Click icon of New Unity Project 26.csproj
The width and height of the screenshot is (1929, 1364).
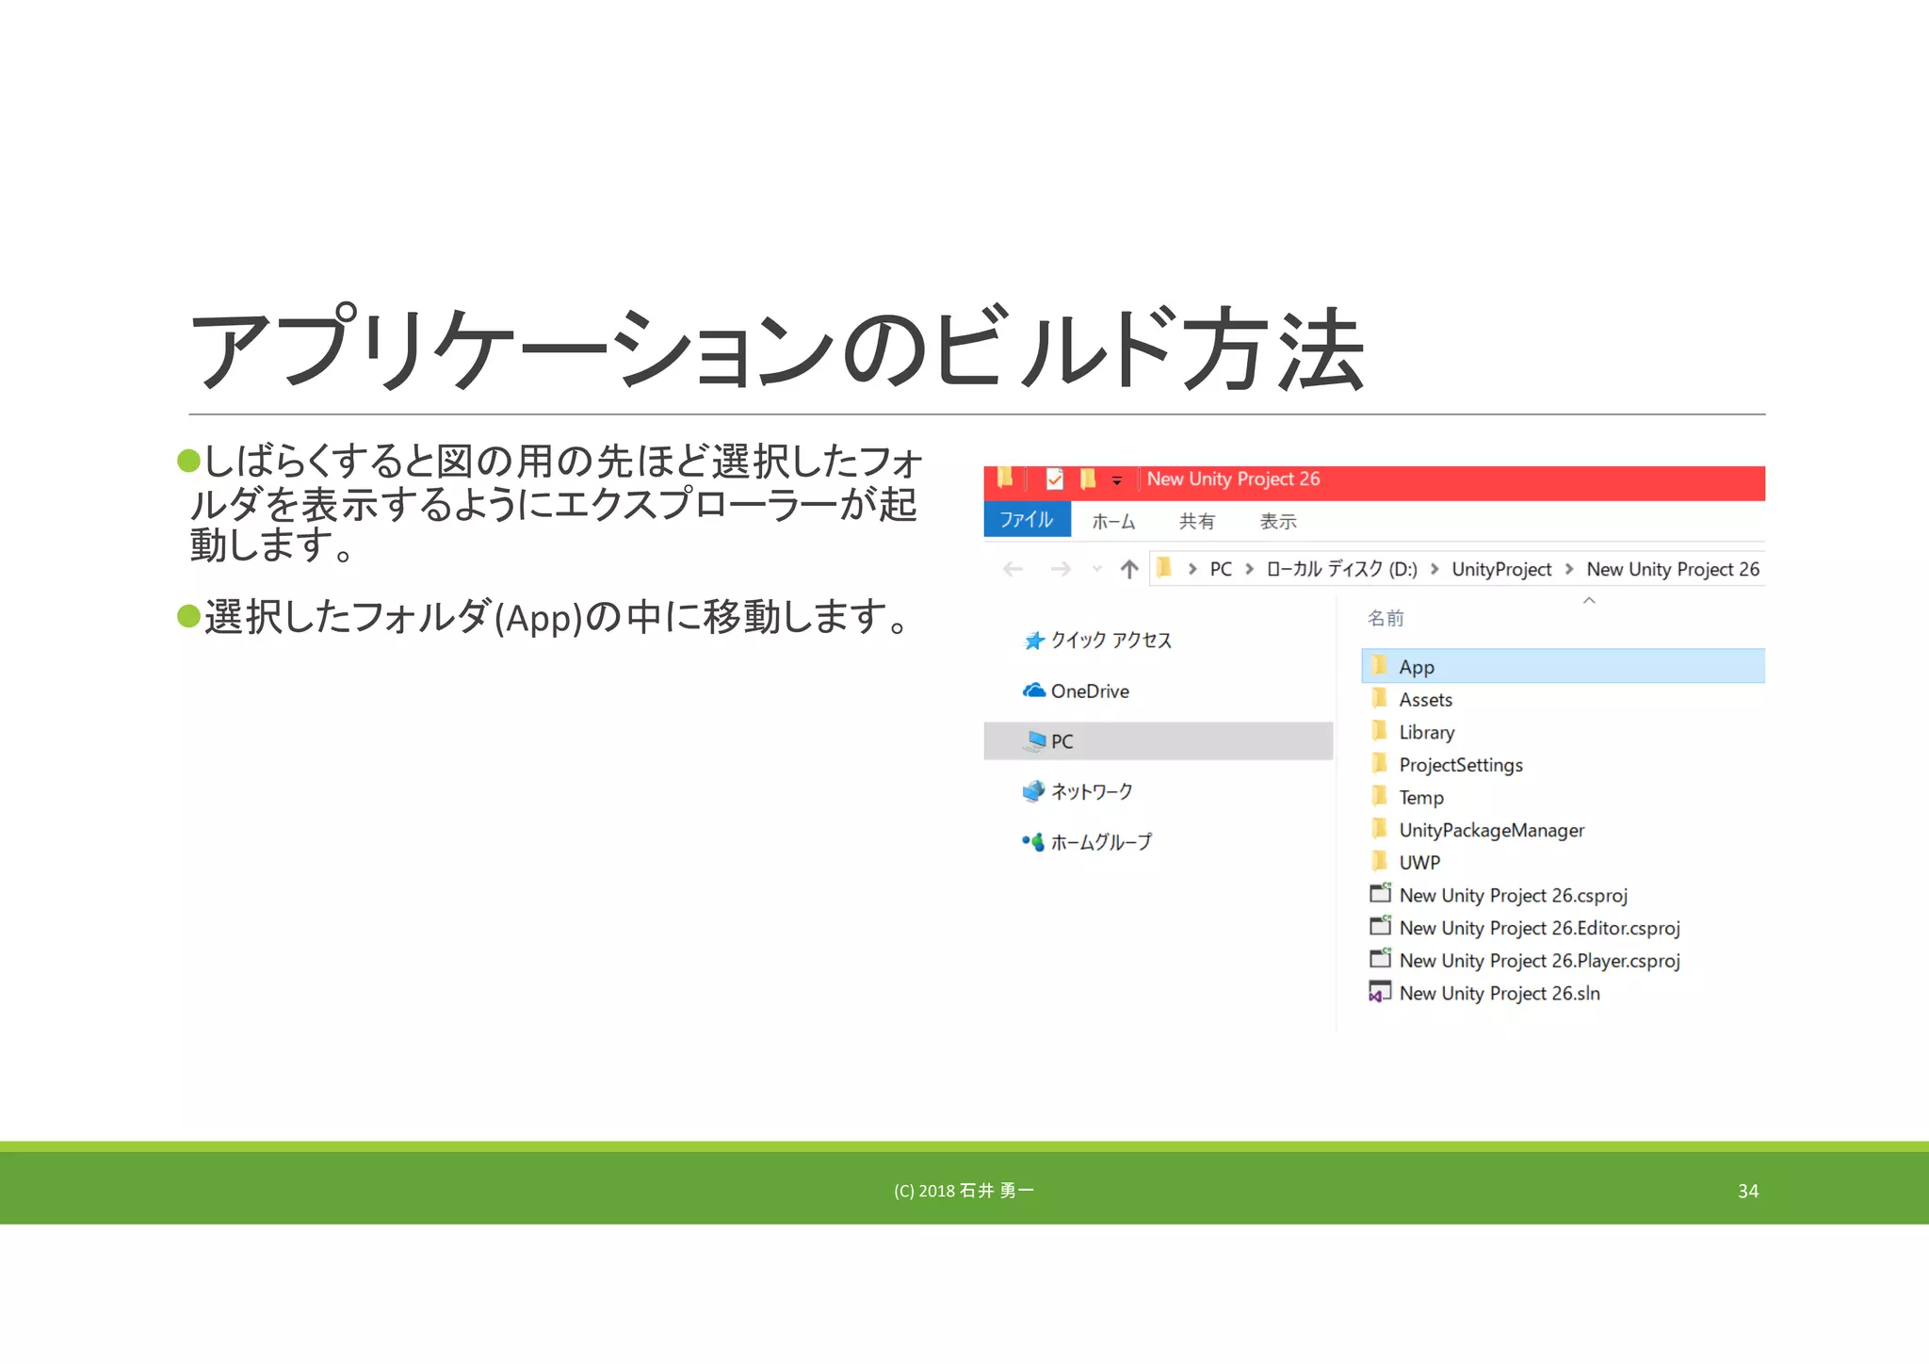[x=1381, y=893]
